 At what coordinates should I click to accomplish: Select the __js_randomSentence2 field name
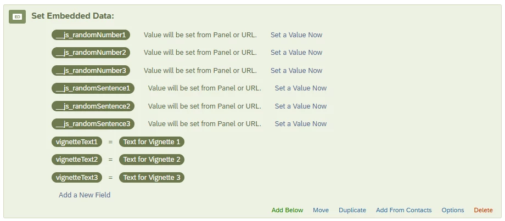93,106
